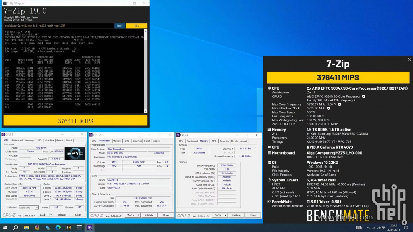Expand hidden system tray icons chevron
Image resolution: width=413 pixels, height=232 pixels.
coord(368,228)
